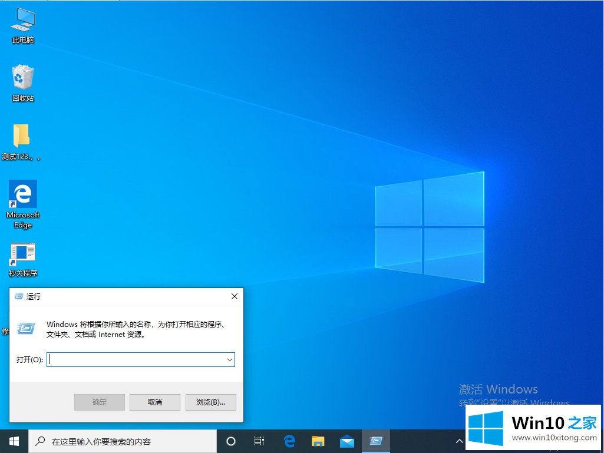The width and height of the screenshot is (604, 453).
Task: Open Task View on the taskbar
Action: click(259, 441)
